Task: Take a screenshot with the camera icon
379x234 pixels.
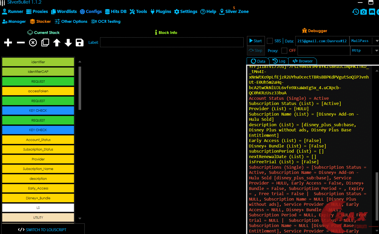Action: (x=364, y=12)
